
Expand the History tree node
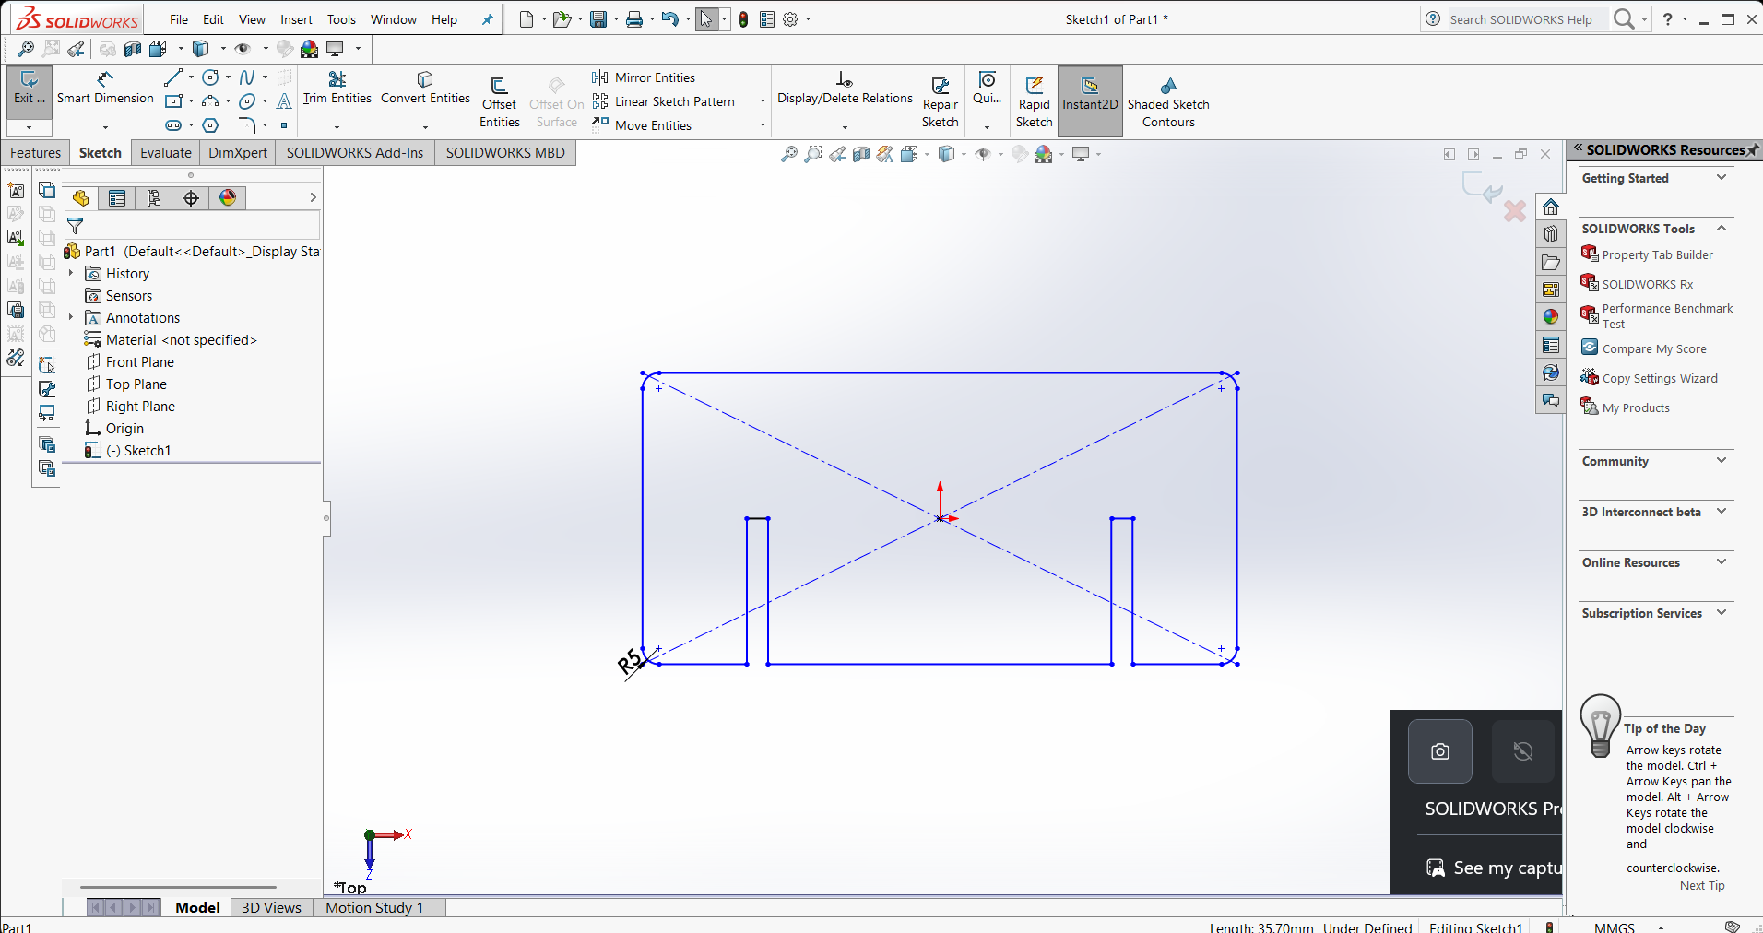point(71,273)
